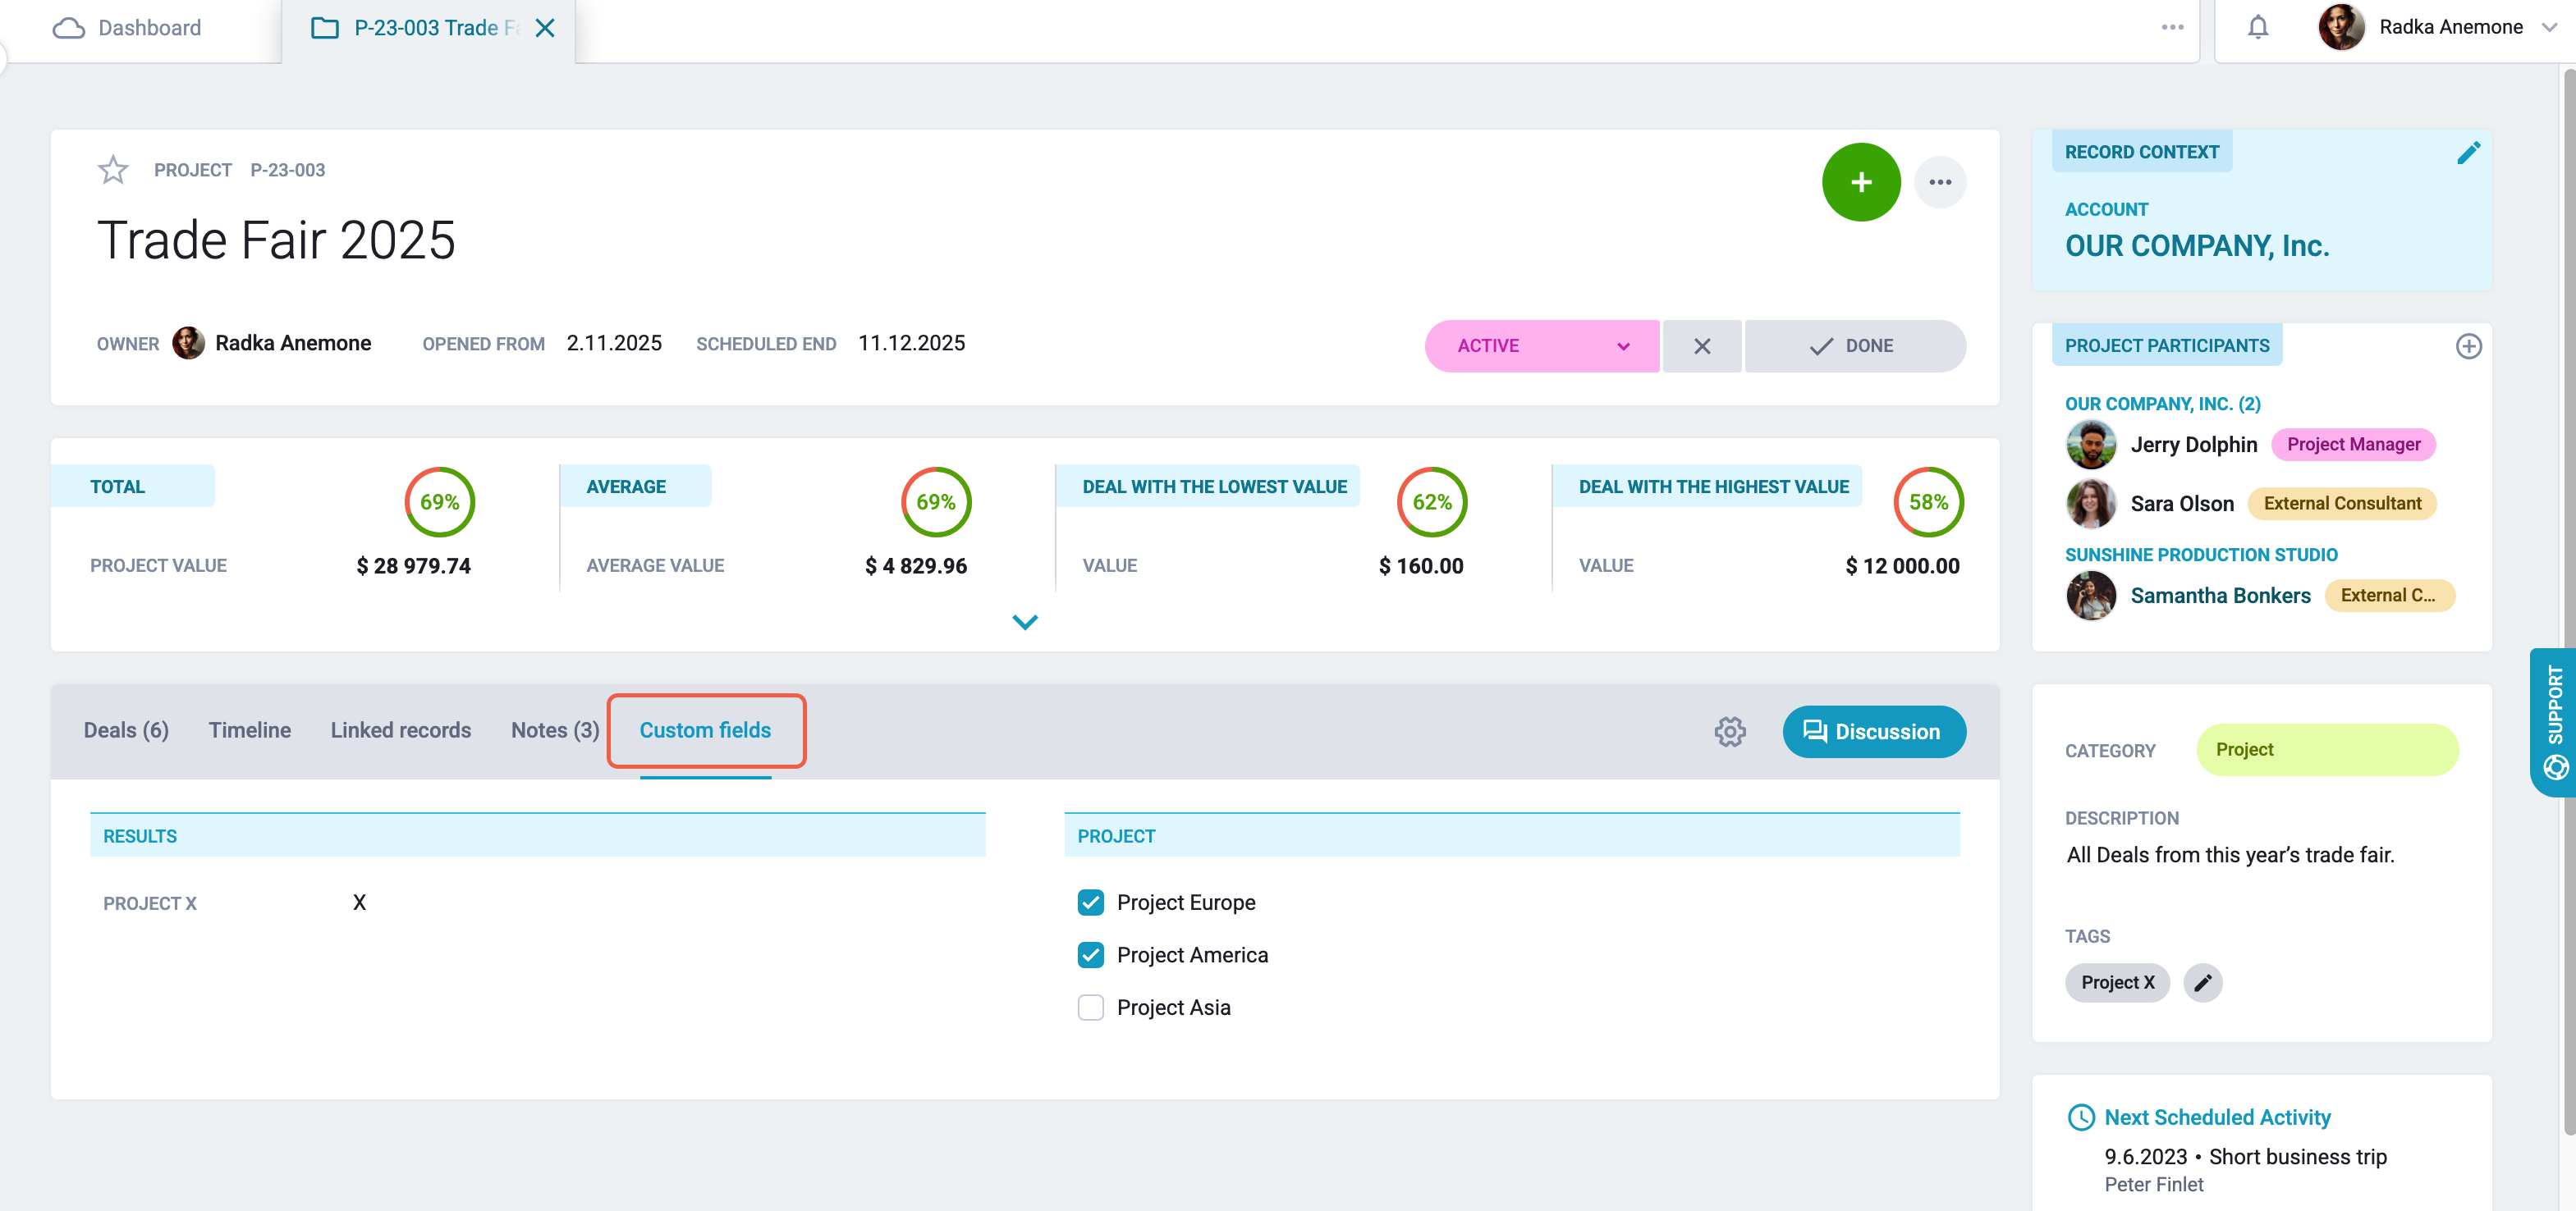The height and width of the screenshot is (1211, 2576).
Task: Open the Notes (3) tab
Action: point(555,730)
